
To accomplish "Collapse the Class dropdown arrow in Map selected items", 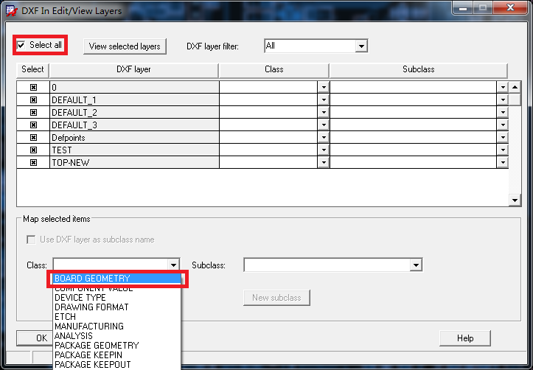I will (173, 265).
